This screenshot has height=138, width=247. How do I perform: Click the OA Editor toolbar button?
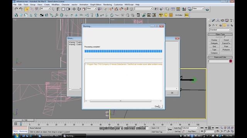click(179, 15)
